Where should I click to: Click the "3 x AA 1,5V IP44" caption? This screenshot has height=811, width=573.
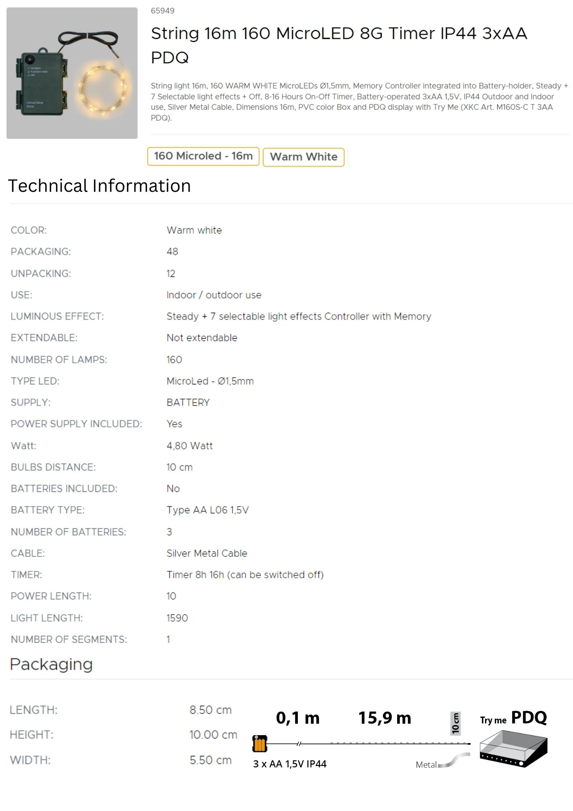290,764
